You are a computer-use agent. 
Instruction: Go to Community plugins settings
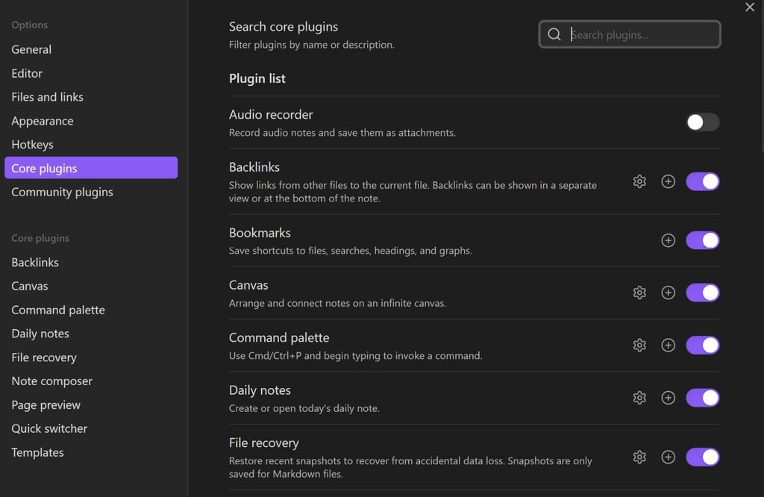(62, 192)
